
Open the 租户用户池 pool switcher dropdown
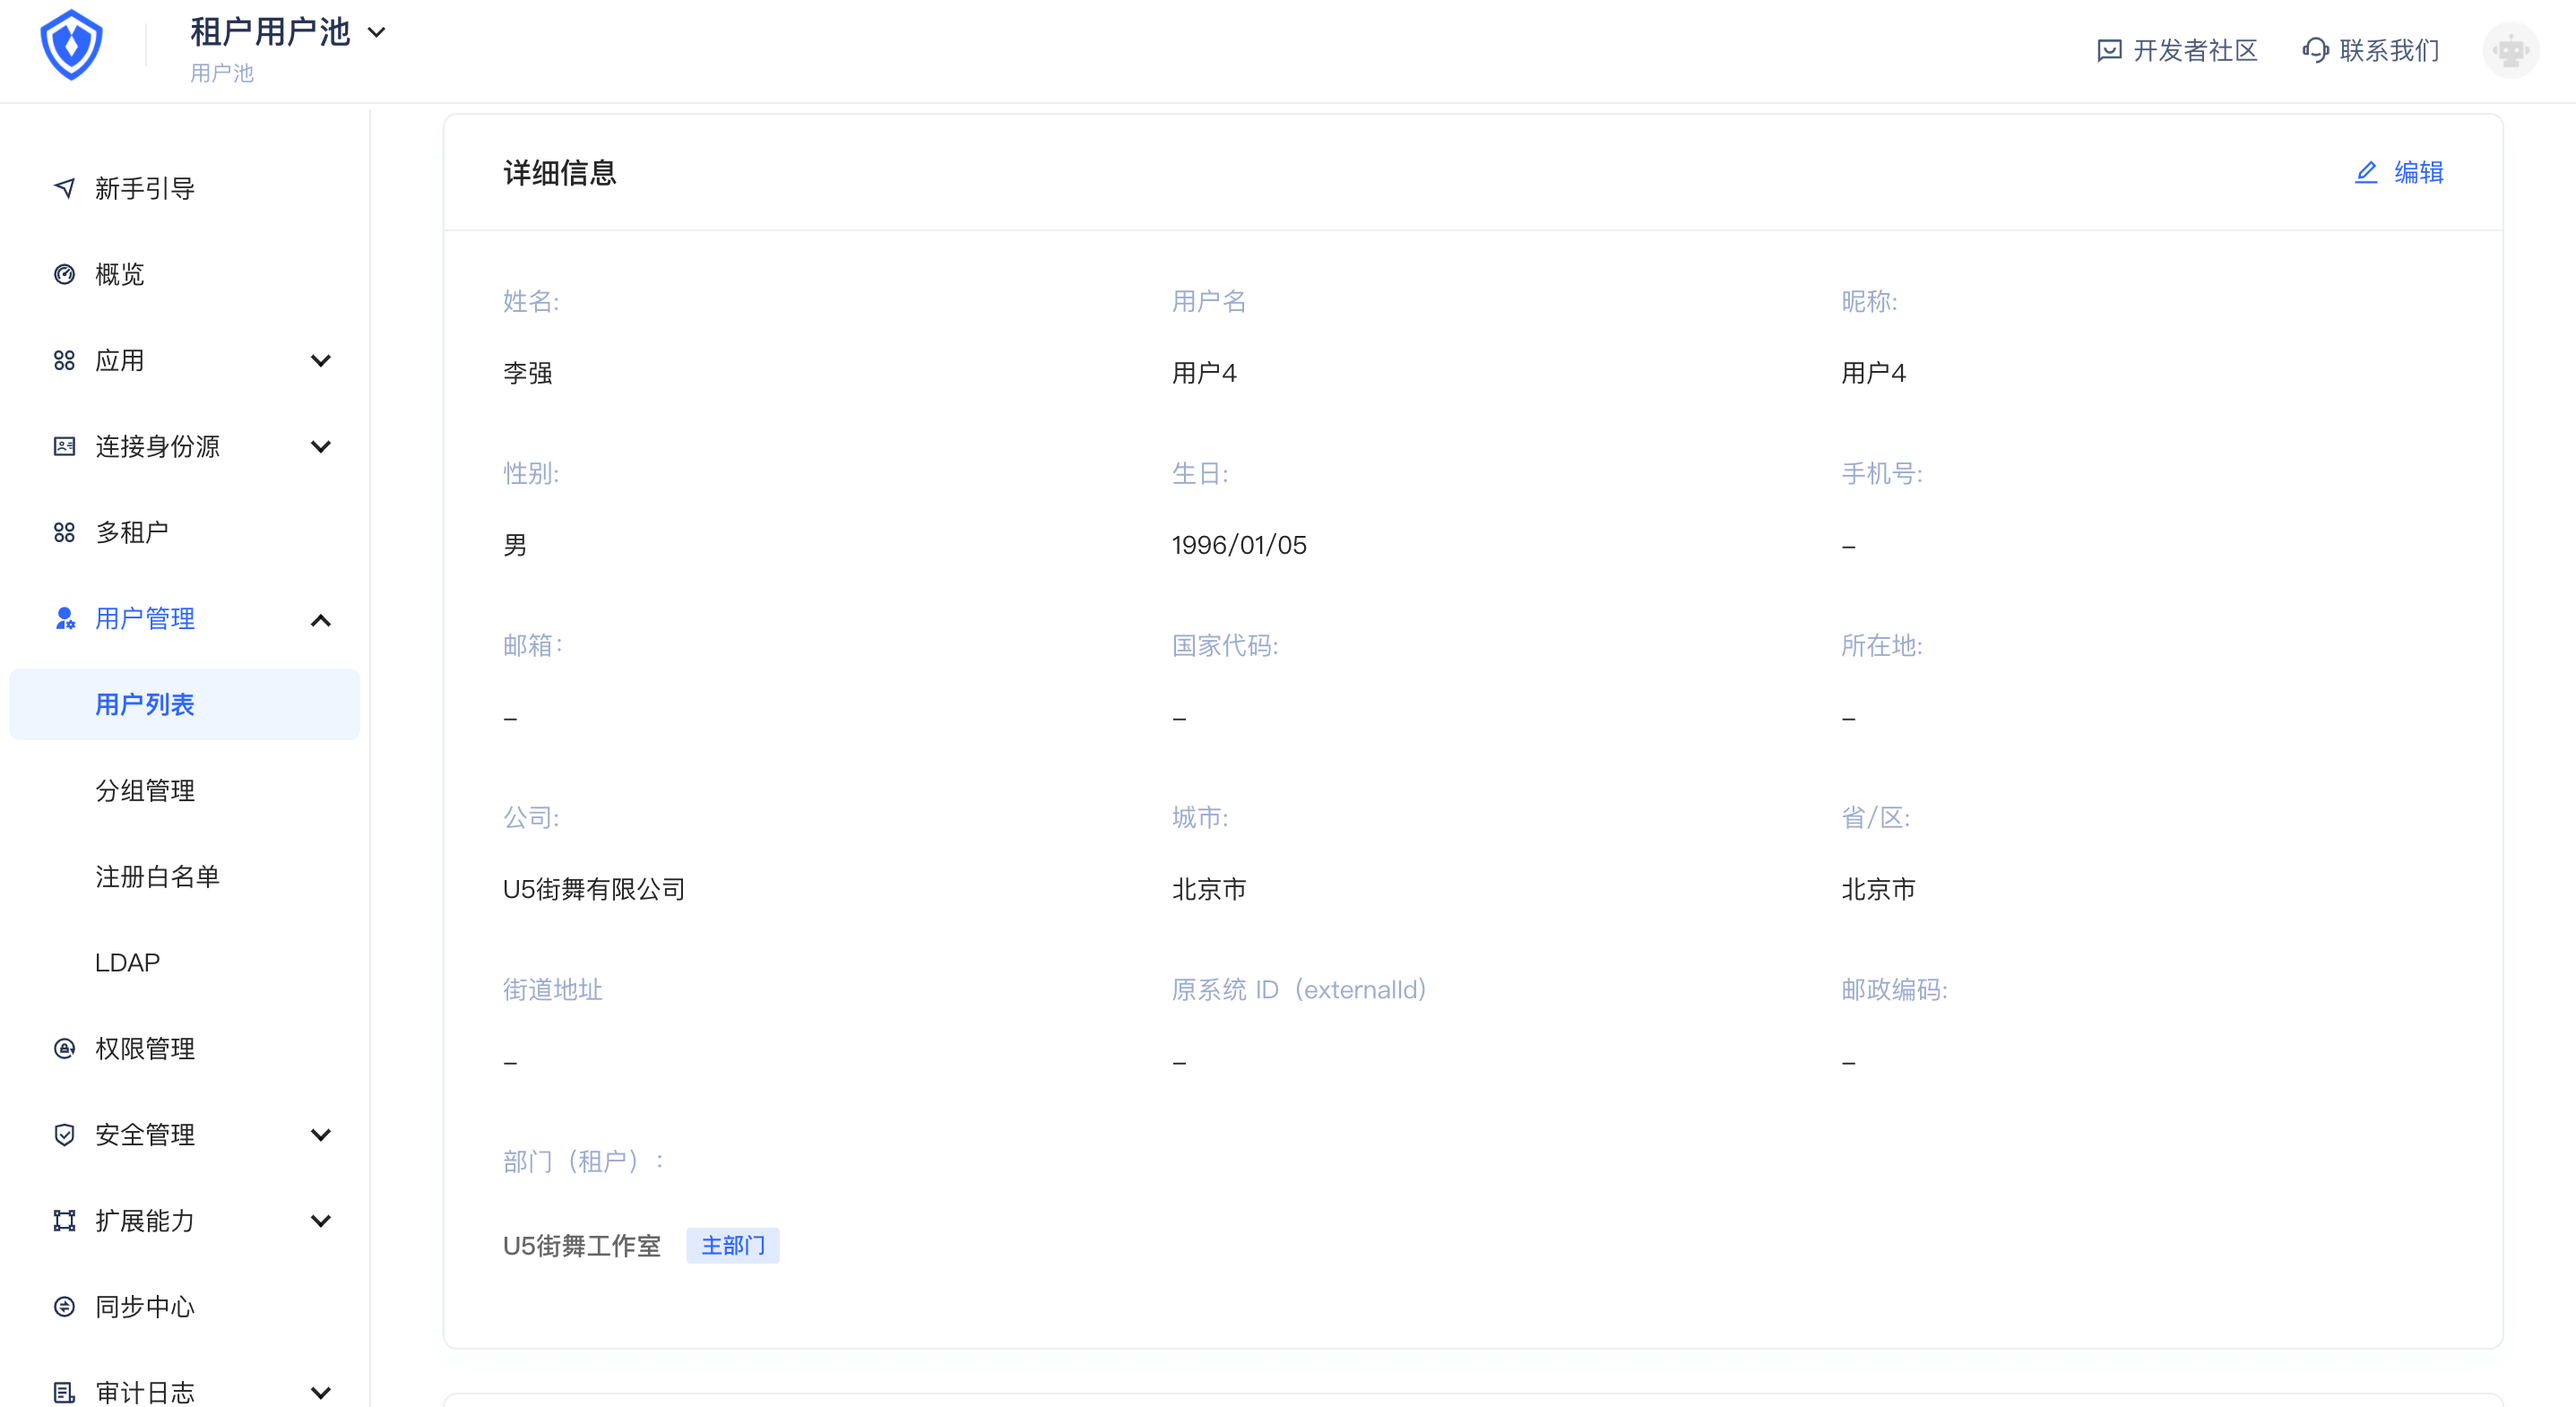(377, 32)
